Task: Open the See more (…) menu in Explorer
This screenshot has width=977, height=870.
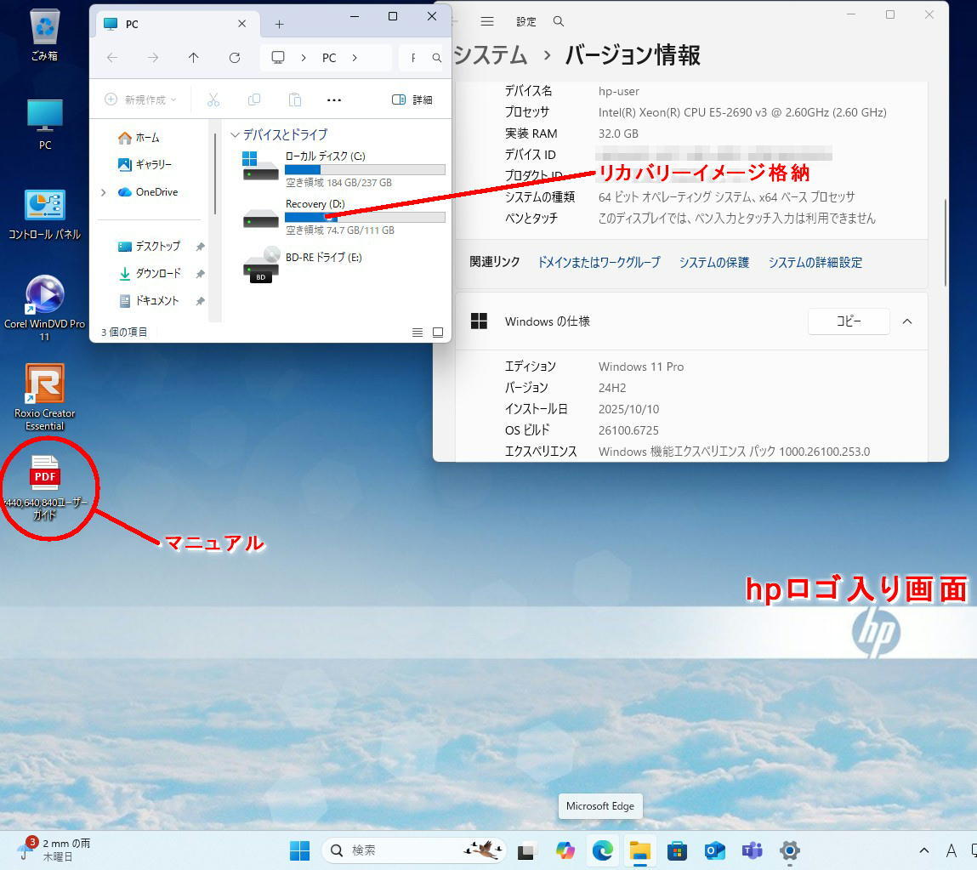Action: click(334, 100)
